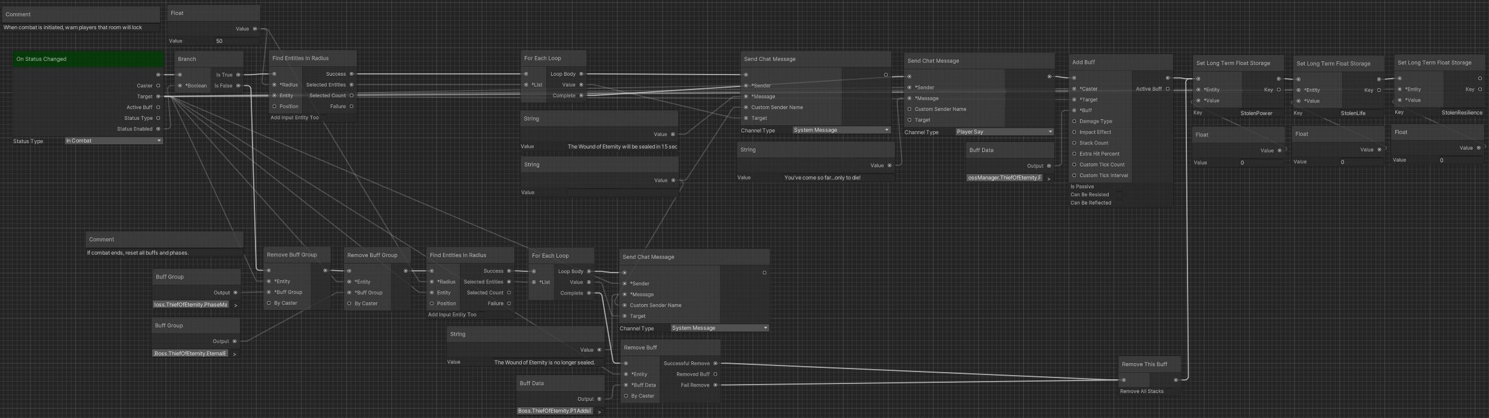Click the Loop Body port on top For Each Loop
1489x418 pixels.
[x=582, y=75]
